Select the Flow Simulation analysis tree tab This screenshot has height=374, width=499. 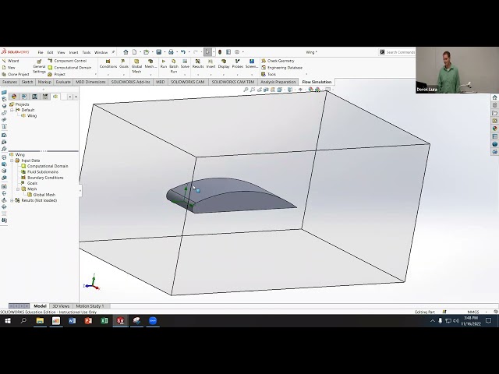[55, 97]
